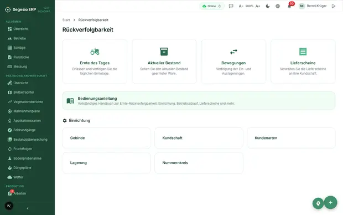Open the Übersicht dashboard under Allgemein
The width and height of the screenshot is (343, 215).
(18, 29)
